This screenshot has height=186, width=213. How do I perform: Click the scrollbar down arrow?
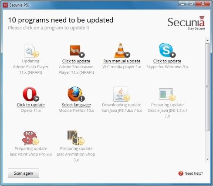pos(207,159)
